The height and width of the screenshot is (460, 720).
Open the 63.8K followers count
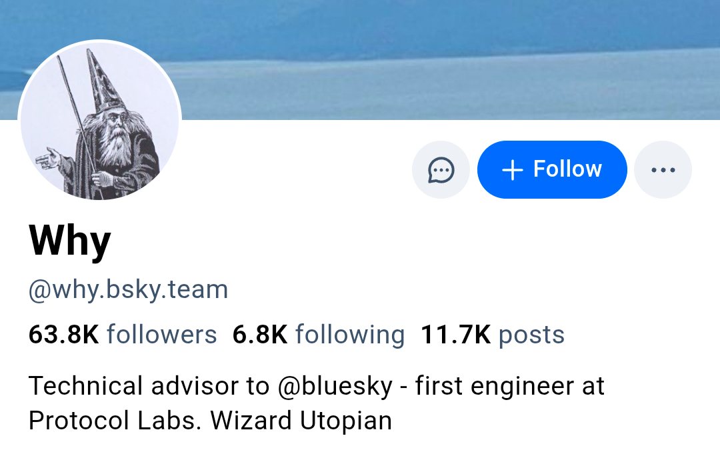63,335
